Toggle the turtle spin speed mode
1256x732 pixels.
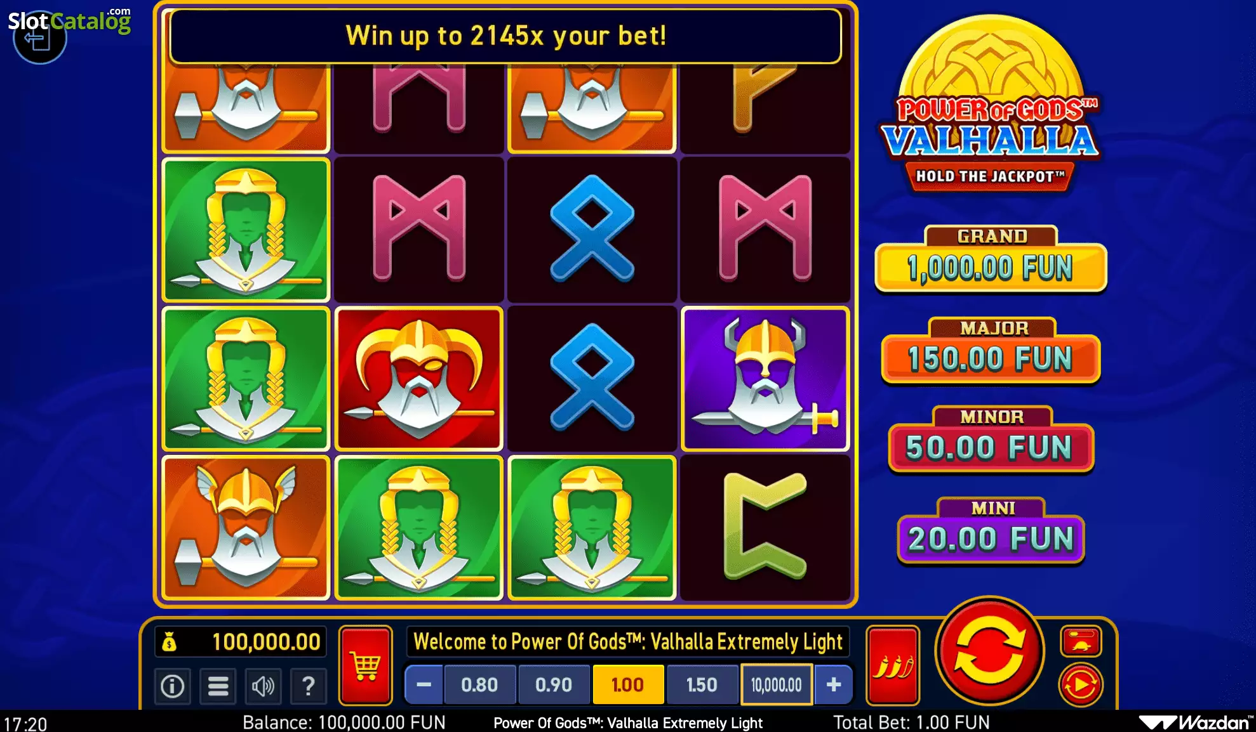coord(1081,642)
